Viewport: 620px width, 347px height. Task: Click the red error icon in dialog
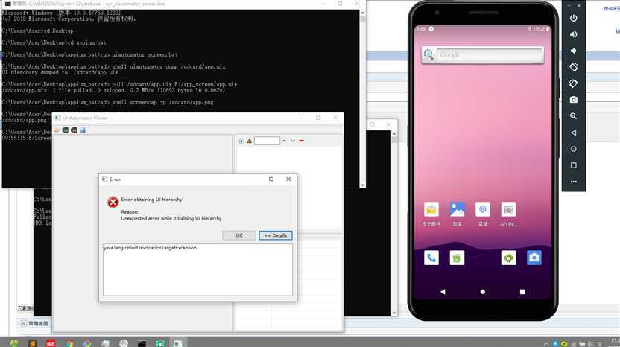[x=113, y=202]
